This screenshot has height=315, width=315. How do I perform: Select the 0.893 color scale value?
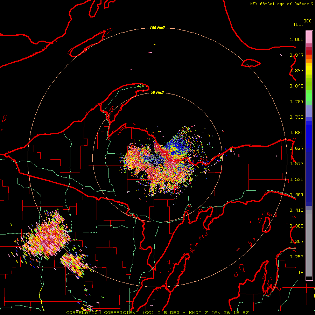pos(296,70)
